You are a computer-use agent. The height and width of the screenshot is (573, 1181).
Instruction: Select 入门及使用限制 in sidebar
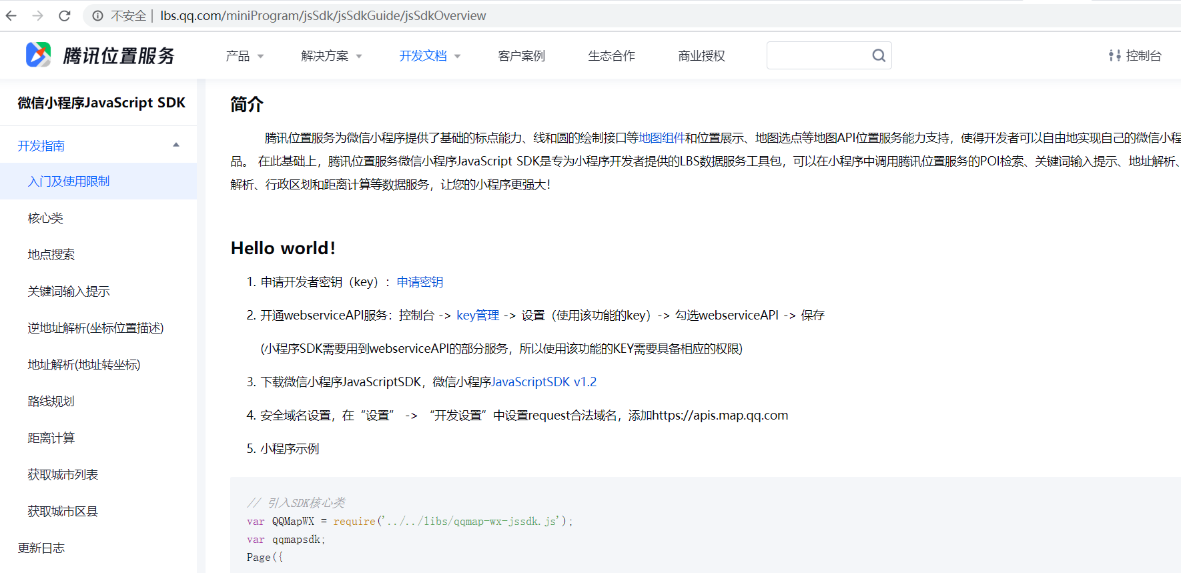tap(98, 181)
